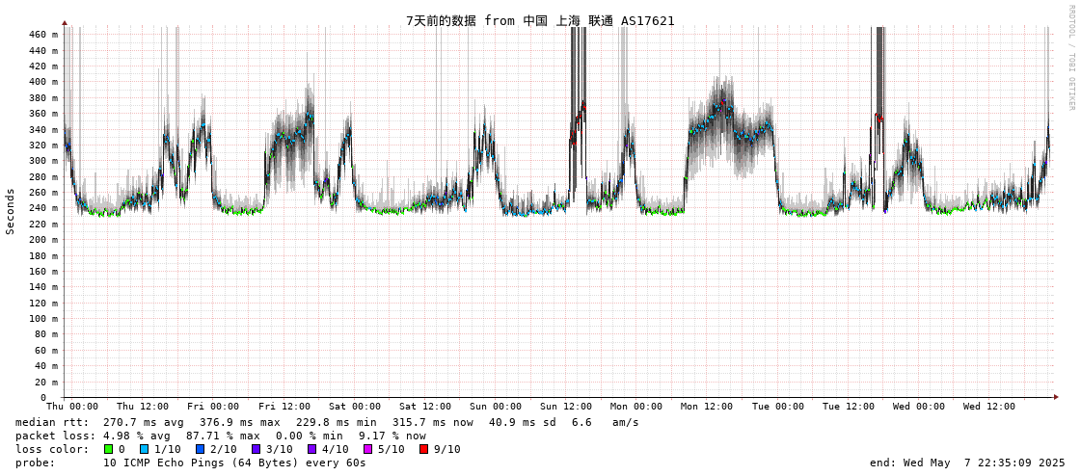The width and height of the screenshot is (1081, 476).
Task: Click the graph title mentioning AS17621
Action: coord(540,20)
